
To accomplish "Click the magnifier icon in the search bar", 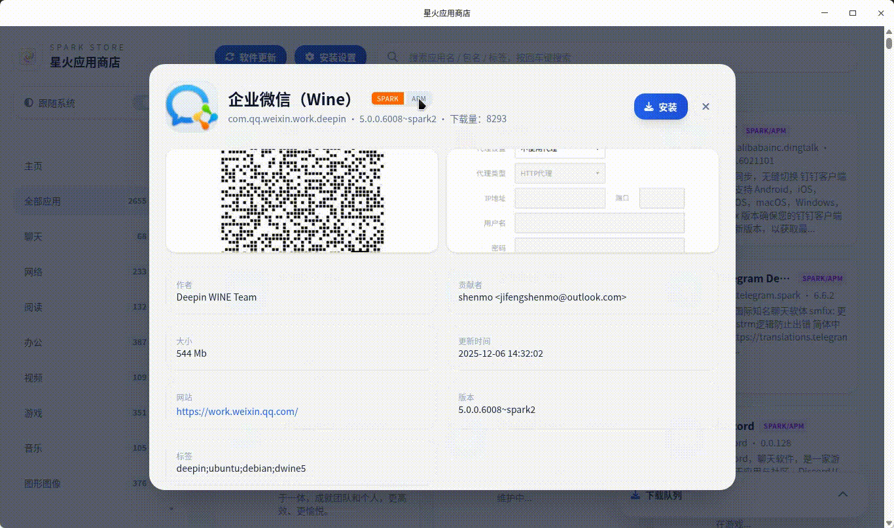I will click(x=392, y=58).
